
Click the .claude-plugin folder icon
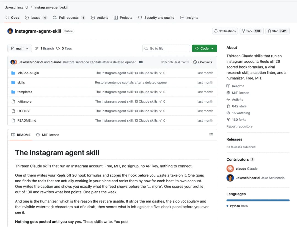[13, 73]
